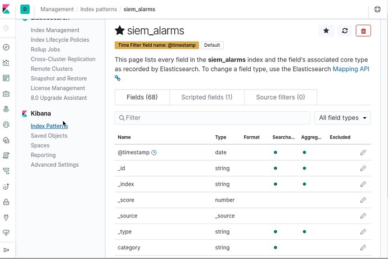The width and height of the screenshot is (388, 259).
Task: Sort the table by Name column header
Action: pos(124,137)
